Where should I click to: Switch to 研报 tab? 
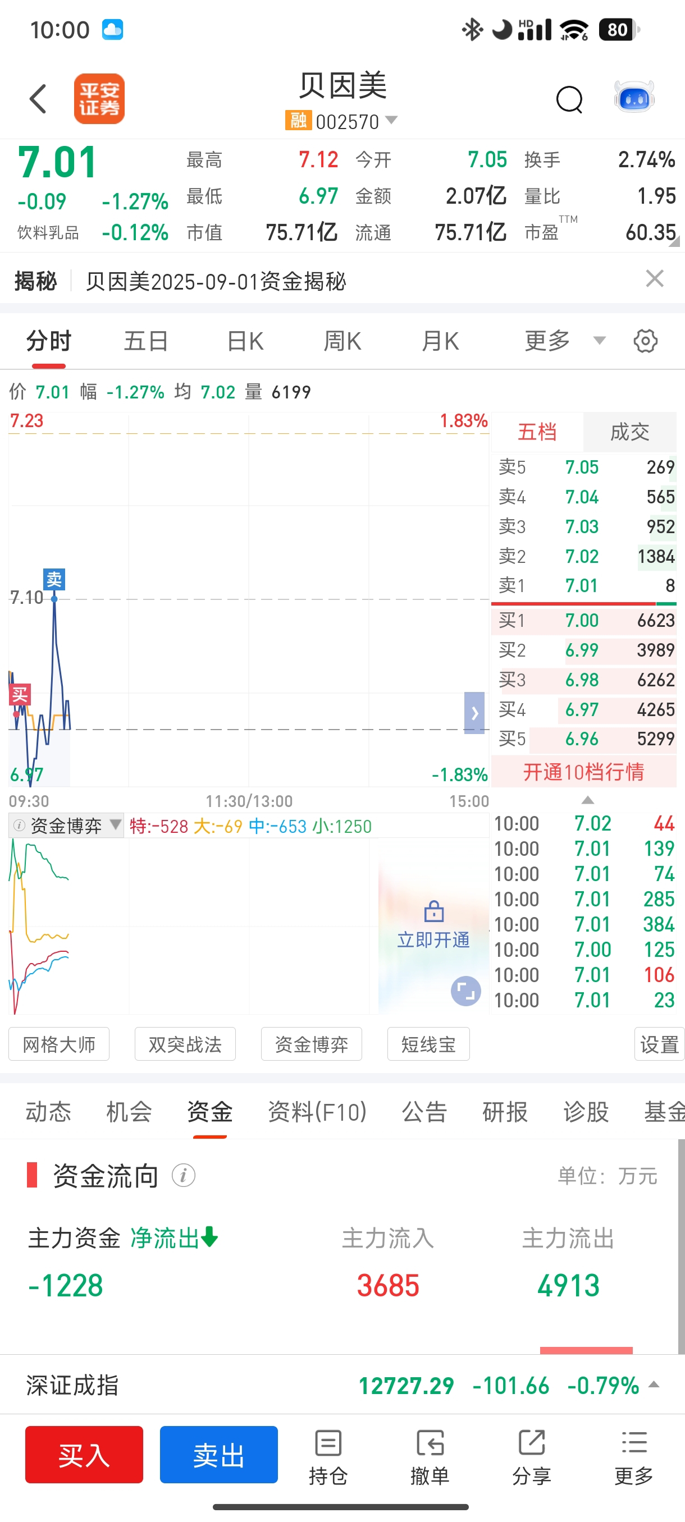tap(505, 1111)
